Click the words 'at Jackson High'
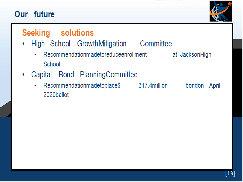This screenshot has height=182, width=243. [x=192, y=55]
